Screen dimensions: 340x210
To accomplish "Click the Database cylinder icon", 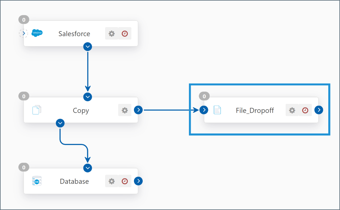I will point(37,181).
